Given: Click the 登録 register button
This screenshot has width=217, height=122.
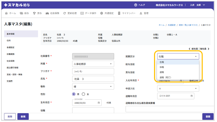Looking at the screenshot, I should [x=208, y=116].
